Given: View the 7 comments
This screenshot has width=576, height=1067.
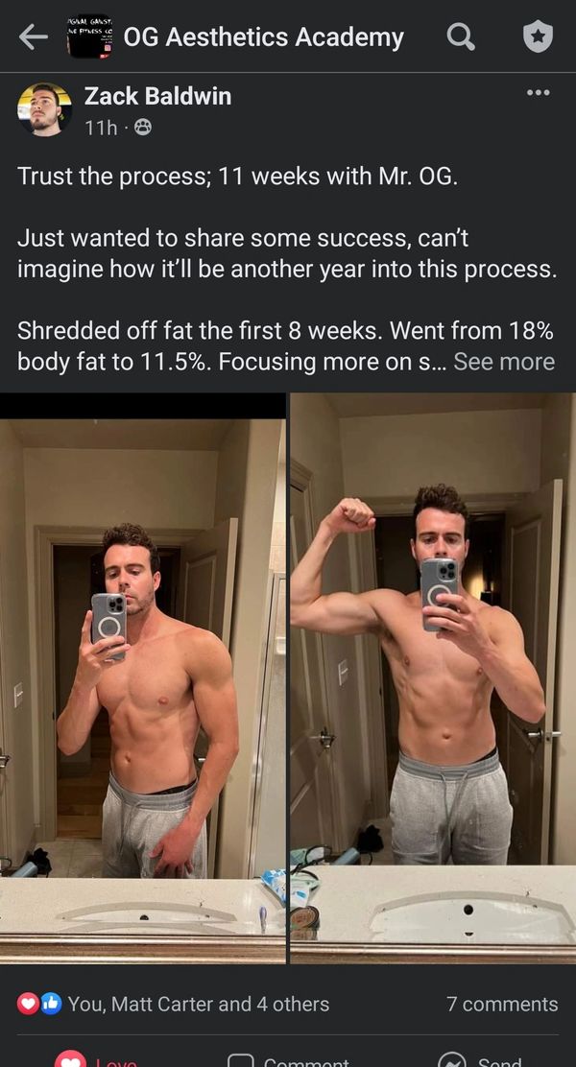Looking at the screenshot, I should 502,1004.
